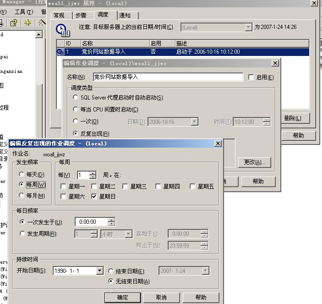Click the 更改(A)... button
Image resolution: width=322 pixels, height=304 pixels.
(254, 162)
